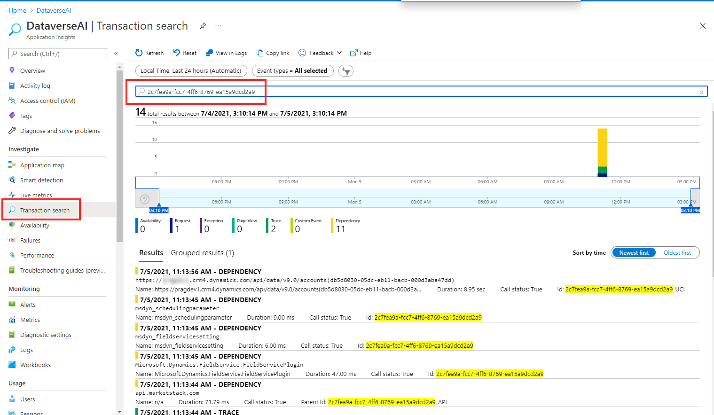
Task: Pin the Transaction search blade
Action: pyautogui.click(x=203, y=26)
